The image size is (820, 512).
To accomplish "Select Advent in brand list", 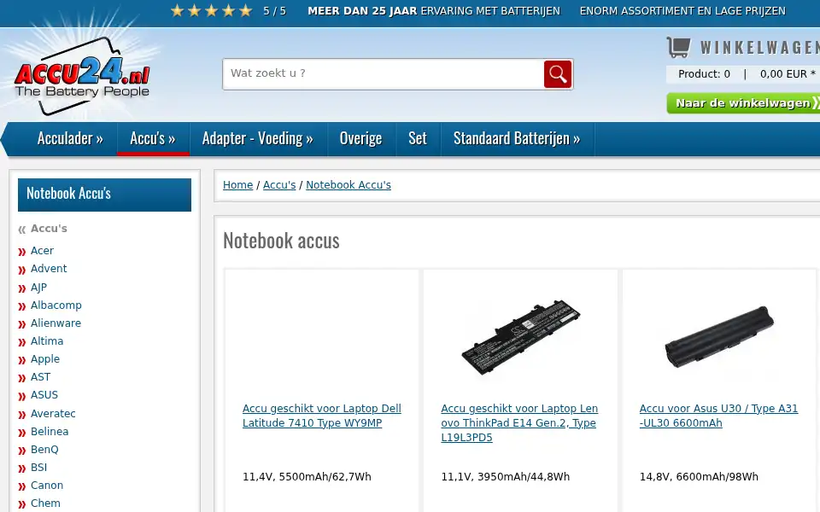I will click(x=49, y=269).
